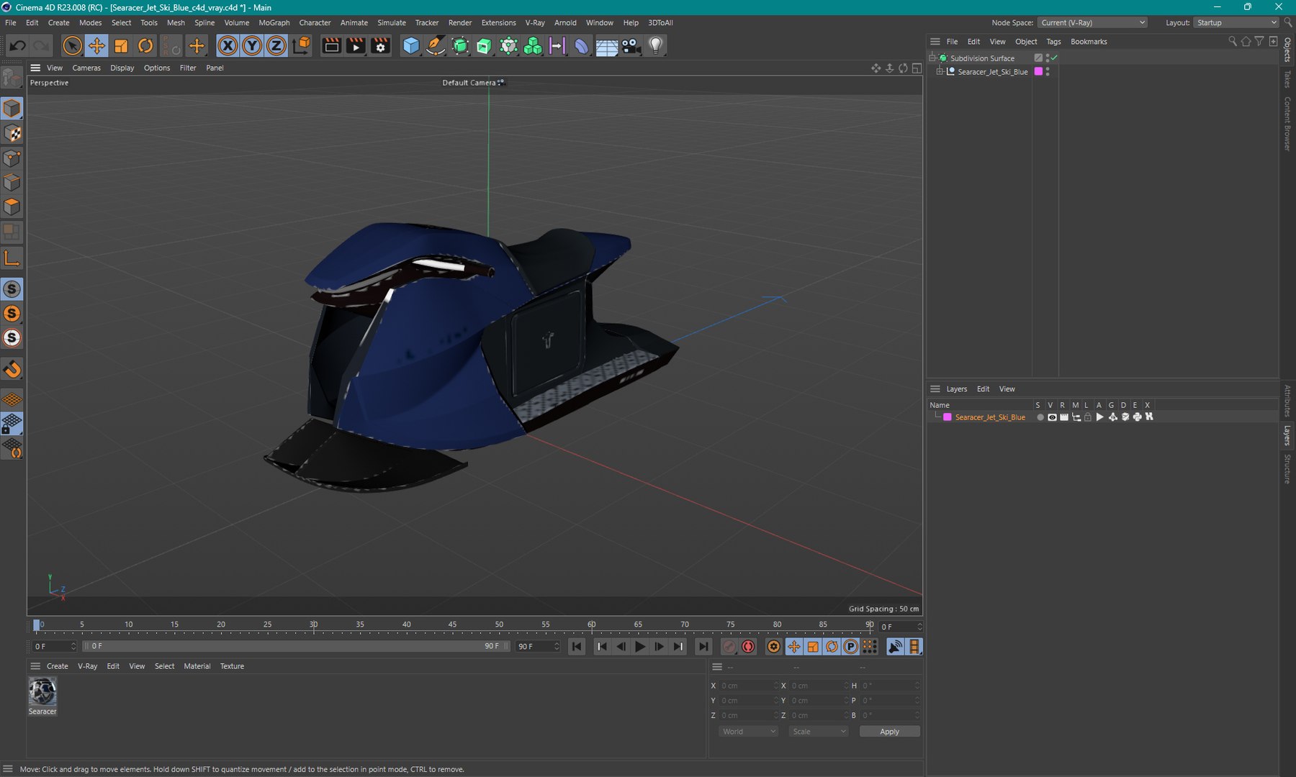Switch to the Attributes side tab
1296x777 pixels.
pos(1288,401)
